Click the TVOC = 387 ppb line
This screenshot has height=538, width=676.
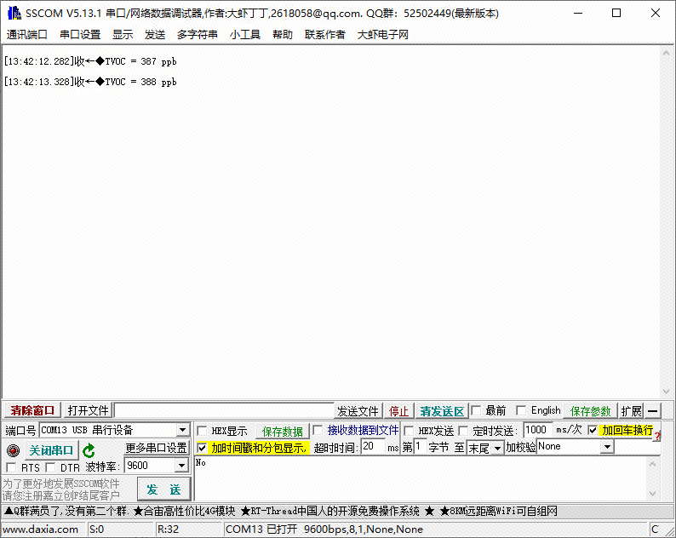[90, 61]
